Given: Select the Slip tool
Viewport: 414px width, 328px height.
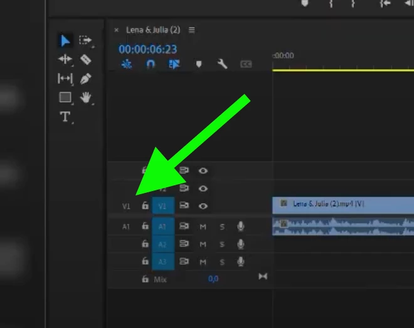Looking at the screenshot, I should point(65,79).
